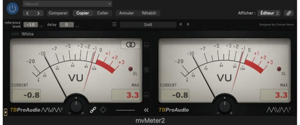Reset left meter MAX 3.3 readout
This screenshot has height=125, width=300.
click(126, 95)
